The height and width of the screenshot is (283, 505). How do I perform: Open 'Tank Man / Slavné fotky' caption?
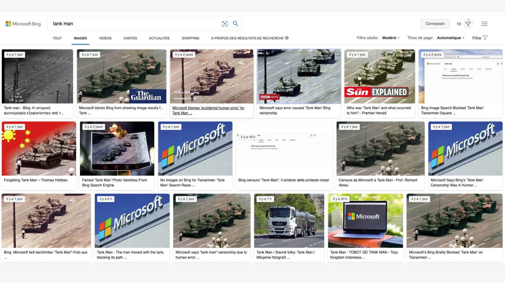click(285, 255)
